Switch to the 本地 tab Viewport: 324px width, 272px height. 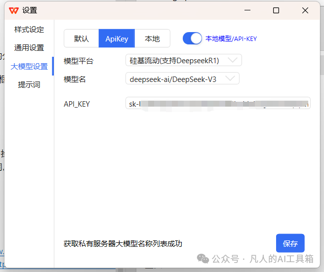152,39
